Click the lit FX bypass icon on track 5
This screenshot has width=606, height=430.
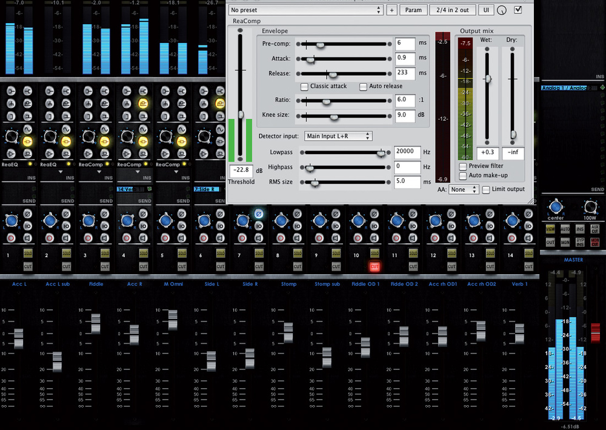182,141
